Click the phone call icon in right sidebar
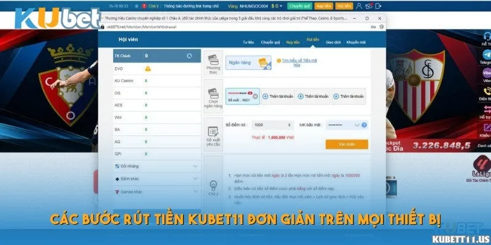491x245 pixels. pyautogui.click(x=487, y=91)
